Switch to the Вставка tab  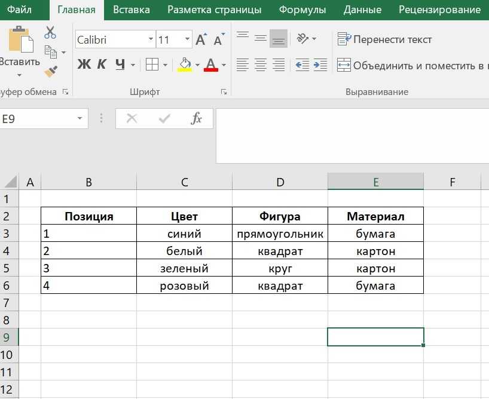point(132,10)
